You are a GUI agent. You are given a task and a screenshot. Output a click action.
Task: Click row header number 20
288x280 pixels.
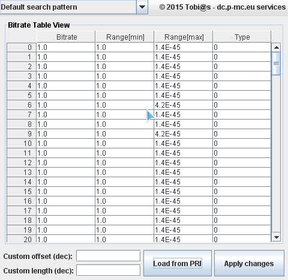[x=22, y=239]
